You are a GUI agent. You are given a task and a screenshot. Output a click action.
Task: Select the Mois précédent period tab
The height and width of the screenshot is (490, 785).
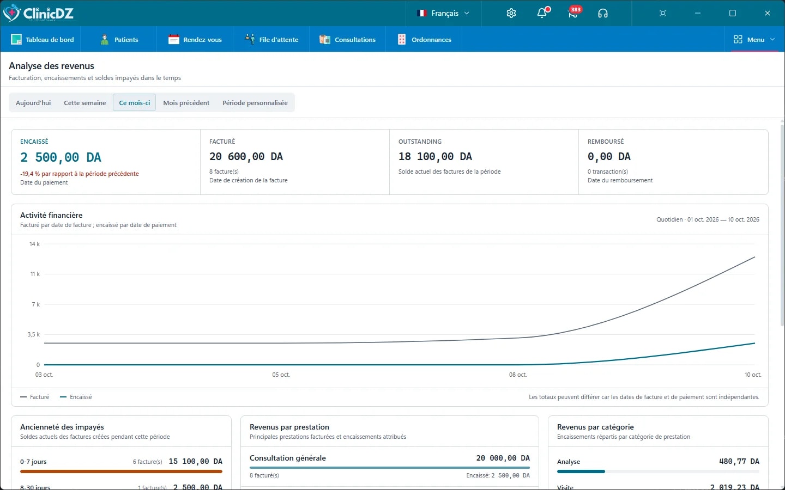(186, 102)
